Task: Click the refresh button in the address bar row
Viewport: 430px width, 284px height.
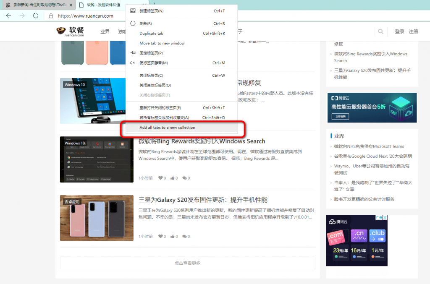Action: 36,16
